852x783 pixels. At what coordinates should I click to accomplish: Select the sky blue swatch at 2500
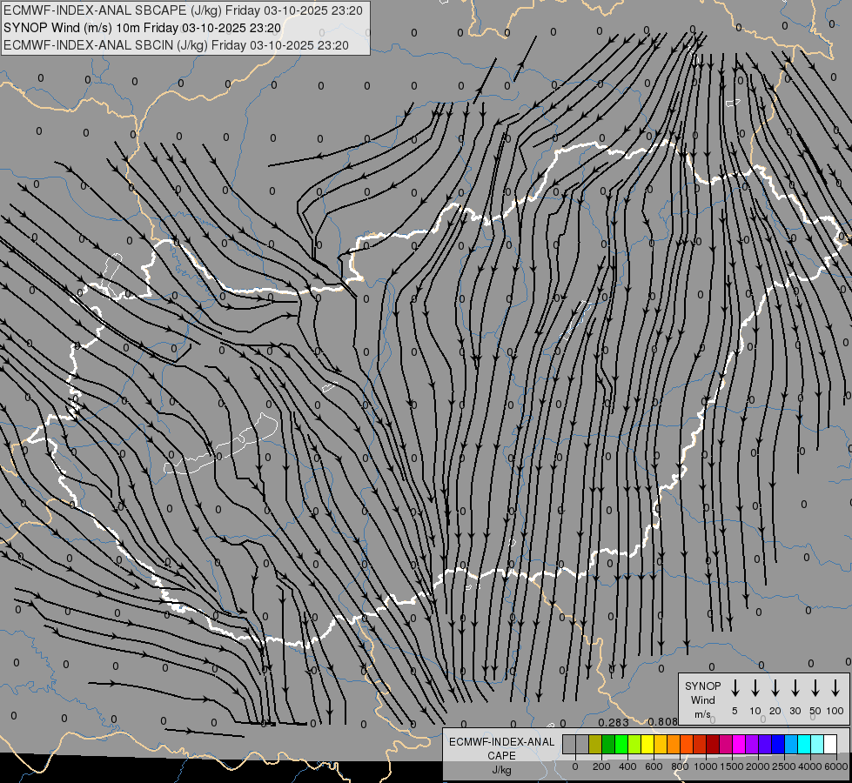click(x=791, y=744)
